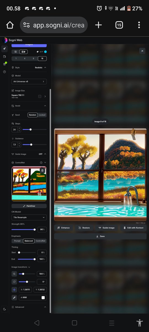Click the Steps value field showing 20

pos(14,129)
